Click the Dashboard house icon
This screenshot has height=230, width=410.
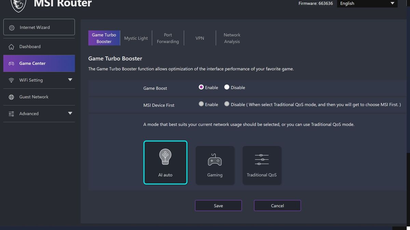click(x=11, y=47)
